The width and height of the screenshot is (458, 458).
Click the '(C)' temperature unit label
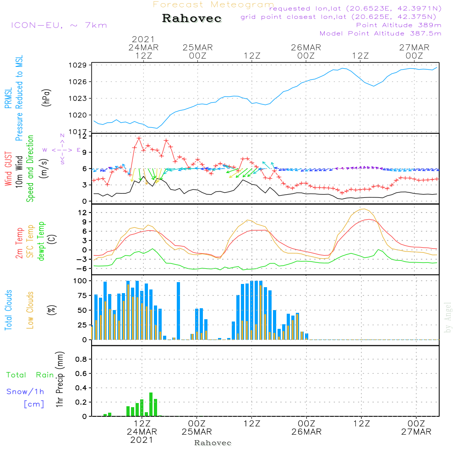pos(53,239)
